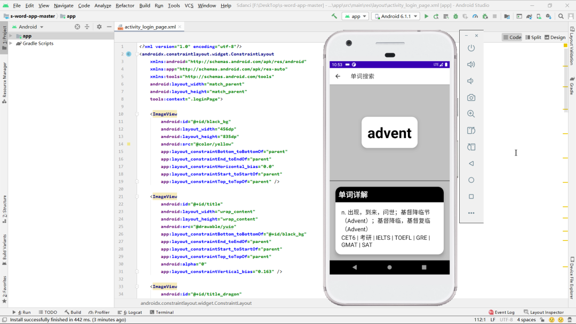The width and height of the screenshot is (576, 324).
Task: Rotate the emulator right icon
Action: pyautogui.click(x=471, y=147)
